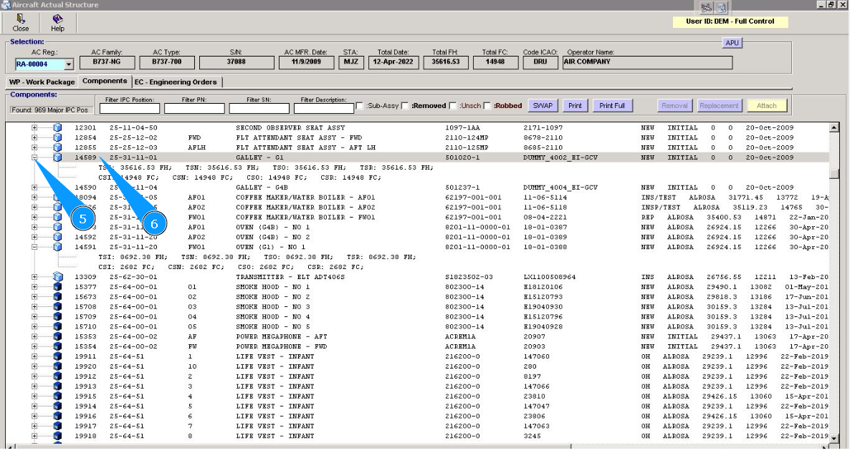Select the dark blue icon for SMOKE HOOD - NO 1
The width and height of the screenshot is (850, 453).
click(58, 287)
